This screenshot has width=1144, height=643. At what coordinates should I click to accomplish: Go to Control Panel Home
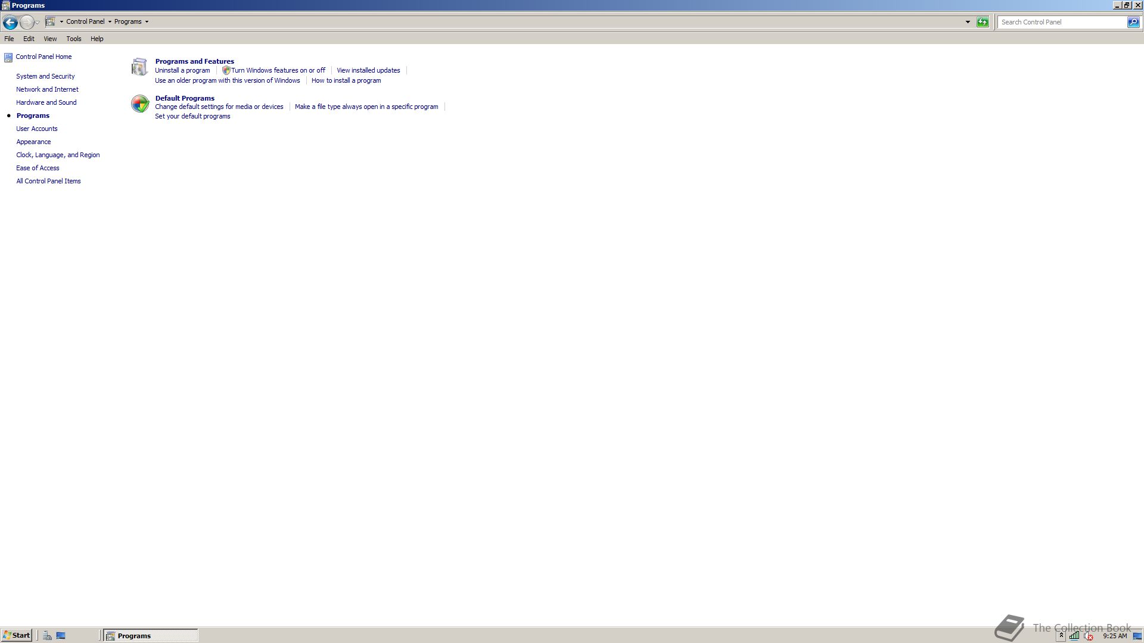click(x=43, y=57)
